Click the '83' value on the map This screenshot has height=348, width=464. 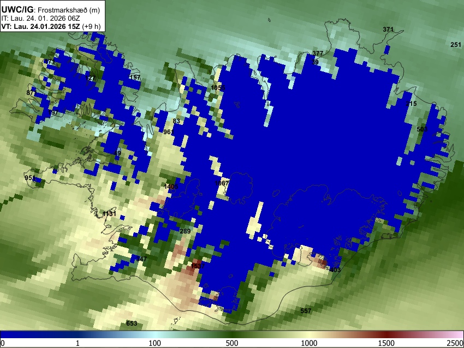tap(176, 121)
